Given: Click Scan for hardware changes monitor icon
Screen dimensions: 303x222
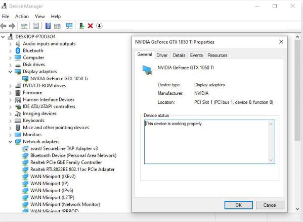Looking at the screenshot, I should (x=69, y=26).
